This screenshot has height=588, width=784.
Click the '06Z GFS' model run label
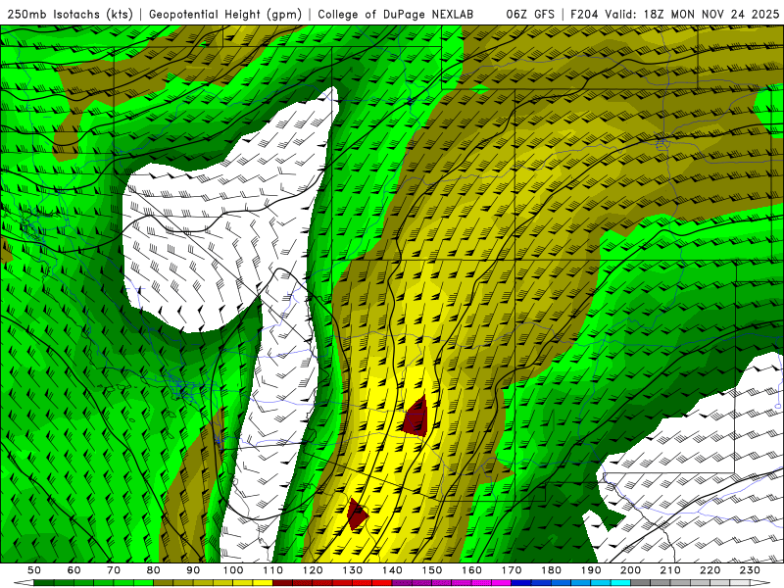point(530,15)
